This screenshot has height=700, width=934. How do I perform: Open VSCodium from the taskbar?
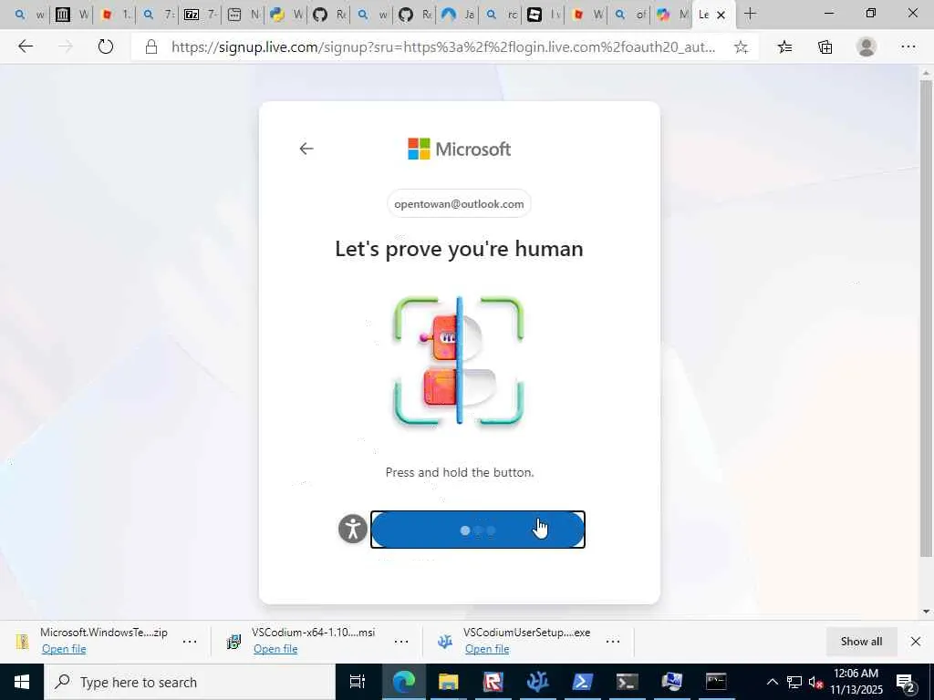click(537, 682)
